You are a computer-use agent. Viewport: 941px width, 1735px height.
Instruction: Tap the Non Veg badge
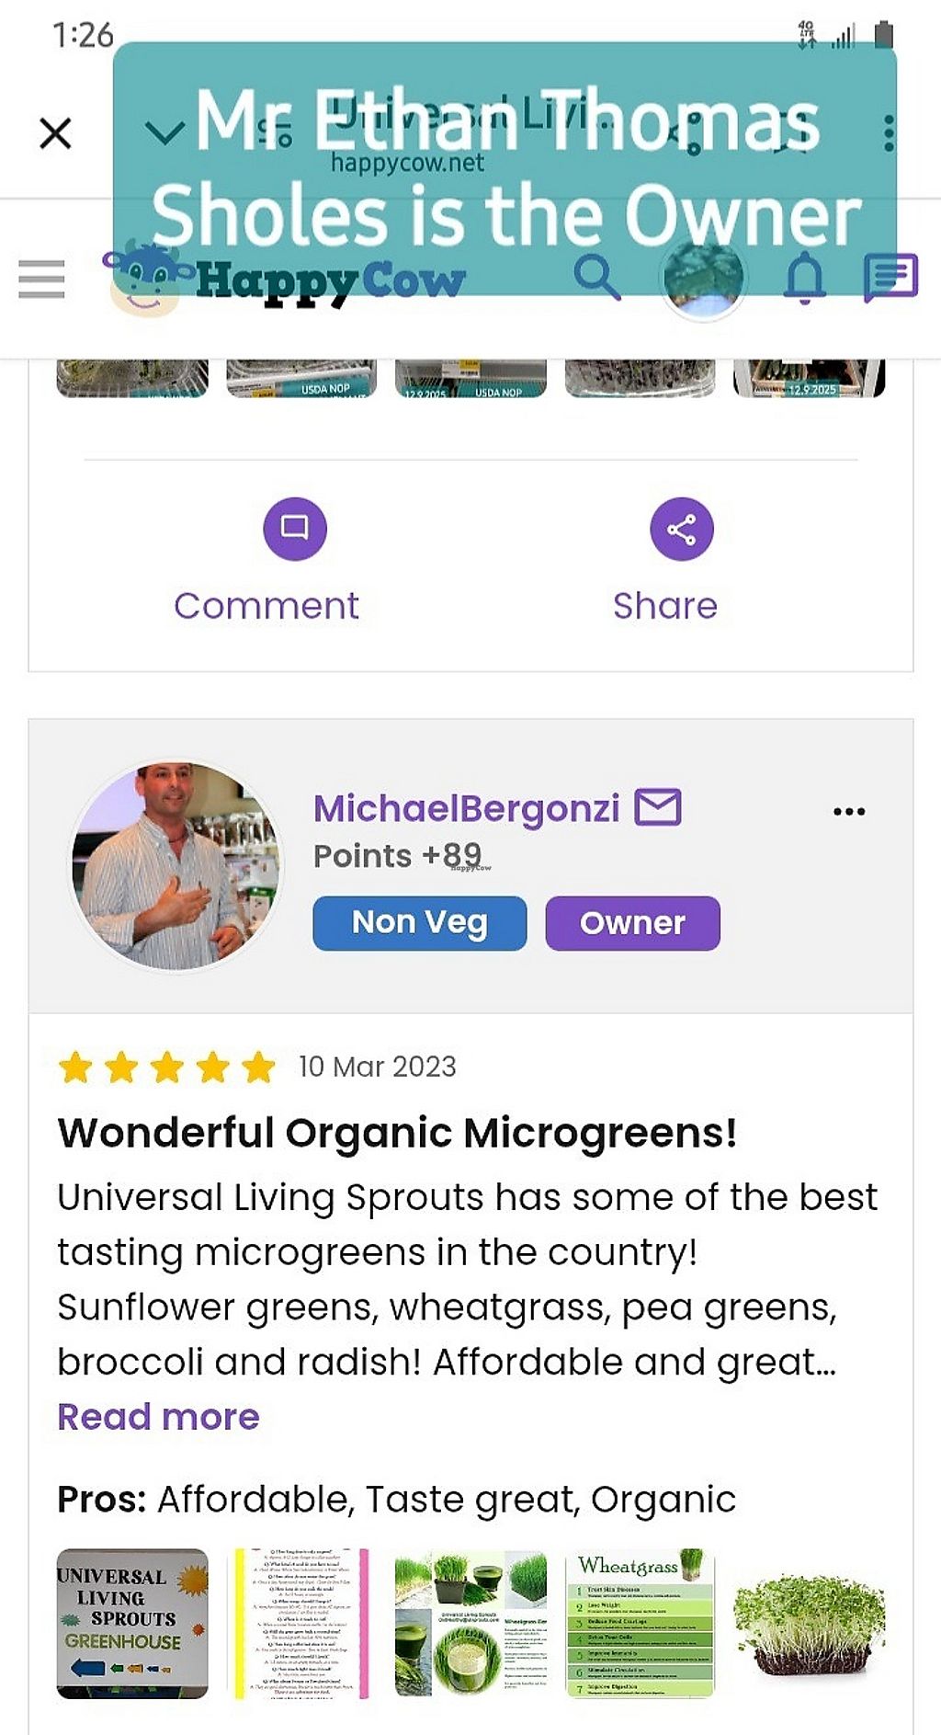click(419, 922)
